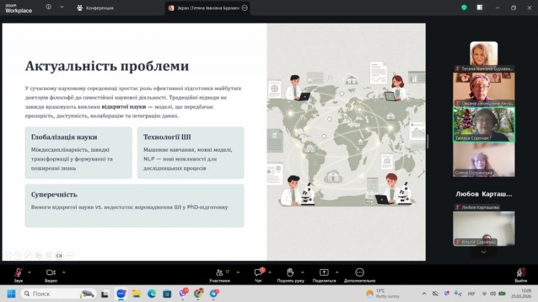This screenshot has width=538, height=302.
Task: Unmute microphone with the Звук button
Action: 18,272
